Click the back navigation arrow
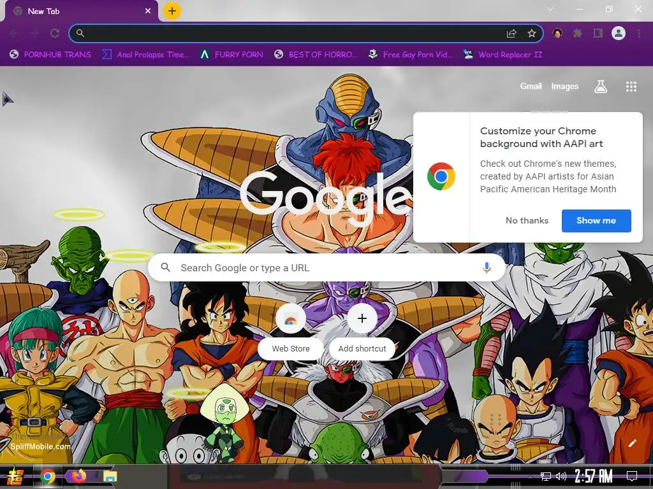653x489 pixels. pyautogui.click(x=14, y=33)
